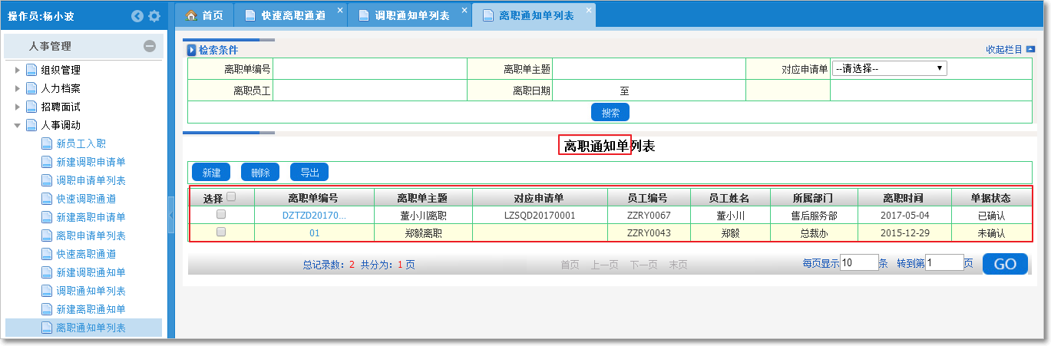Collapse the 人事调动 tree node
1051x346 pixels.
click(18, 125)
